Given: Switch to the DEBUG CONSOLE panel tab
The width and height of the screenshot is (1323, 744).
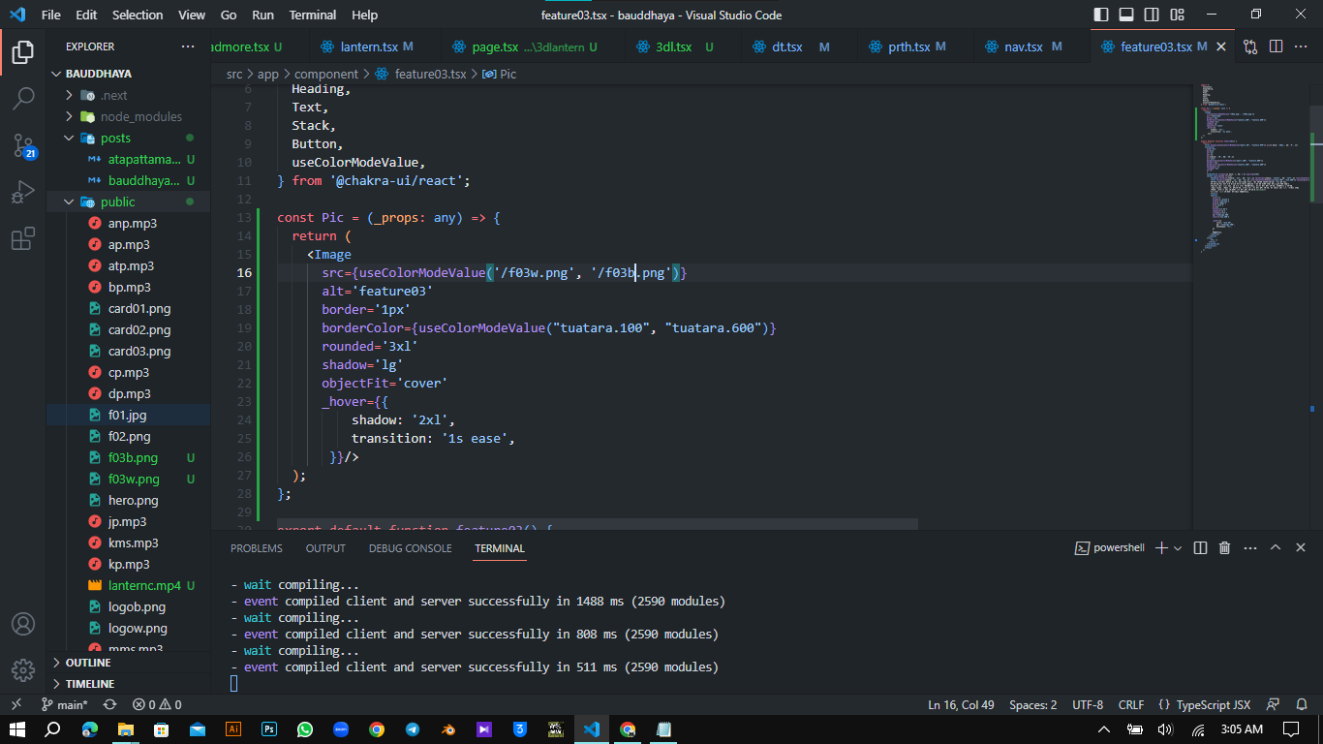Looking at the screenshot, I should [410, 548].
